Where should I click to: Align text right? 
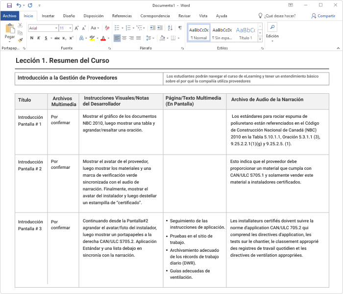pos(131,38)
